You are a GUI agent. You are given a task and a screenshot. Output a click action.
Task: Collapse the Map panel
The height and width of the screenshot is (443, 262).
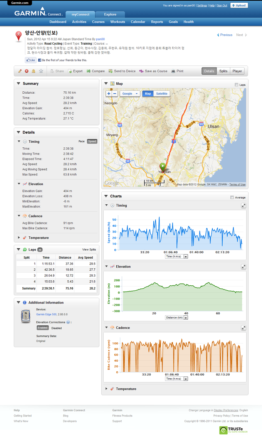(106, 84)
